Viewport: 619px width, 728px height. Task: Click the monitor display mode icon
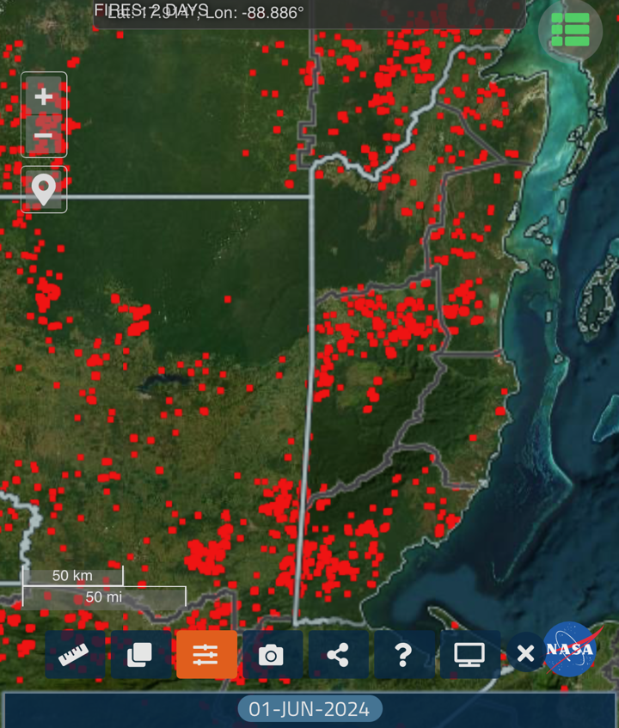point(469,655)
